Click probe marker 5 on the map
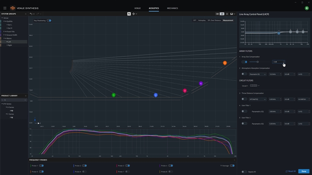Image resolution: width=312 pixels, height=175 pixels. coord(225,63)
